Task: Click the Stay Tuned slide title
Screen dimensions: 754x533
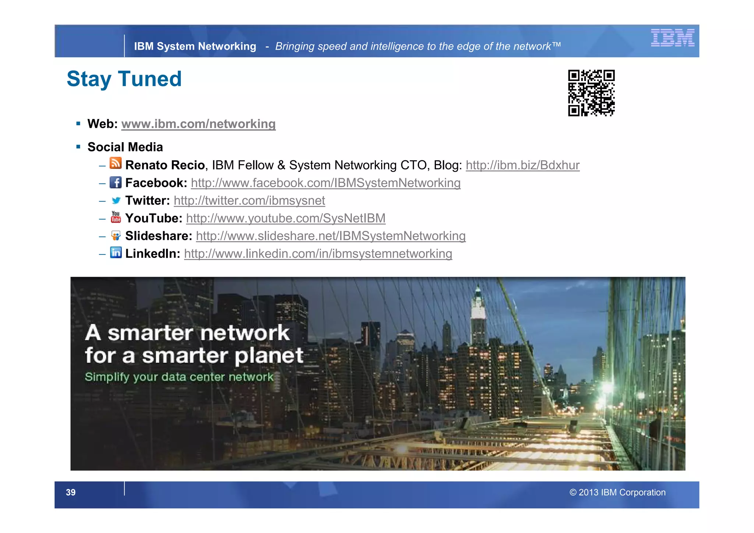Action: coord(124,79)
